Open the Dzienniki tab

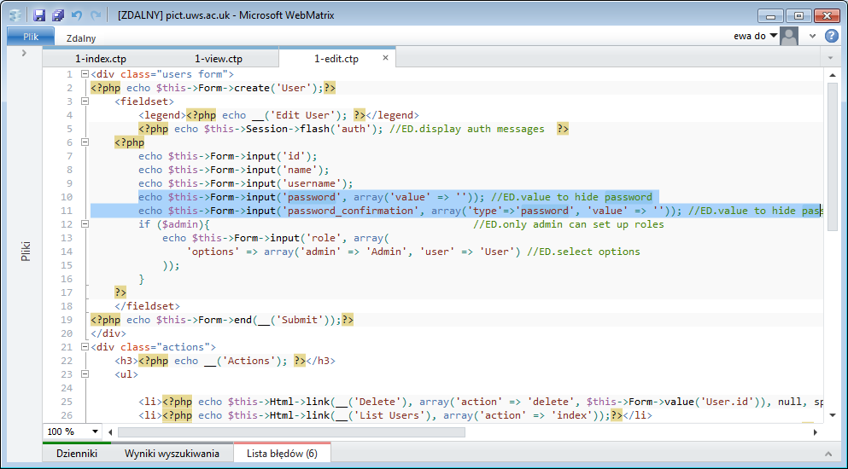[x=77, y=454]
